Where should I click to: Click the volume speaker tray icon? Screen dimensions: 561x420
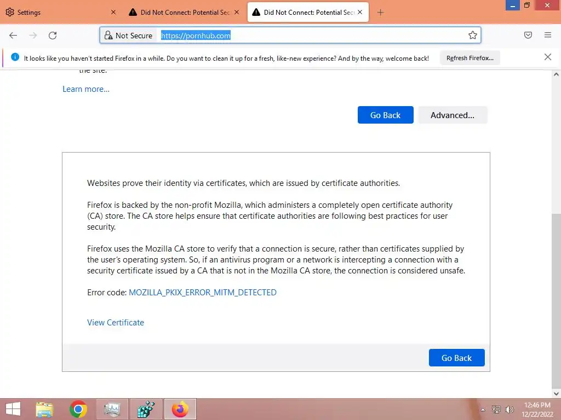pyautogui.click(x=510, y=410)
